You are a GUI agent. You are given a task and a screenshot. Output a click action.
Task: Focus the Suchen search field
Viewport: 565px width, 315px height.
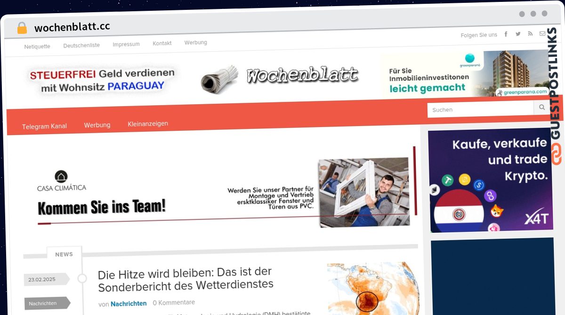coord(480,109)
